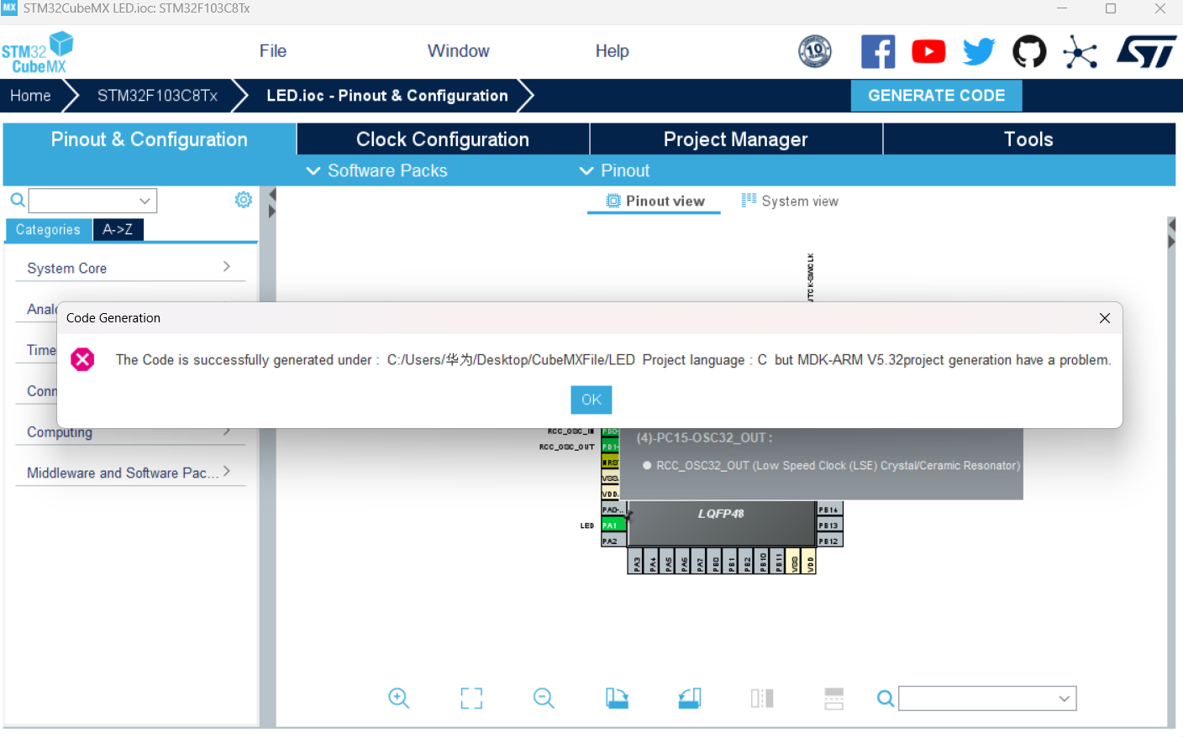Open the ST Twitter icon
The image size is (1183, 737).
(x=979, y=52)
